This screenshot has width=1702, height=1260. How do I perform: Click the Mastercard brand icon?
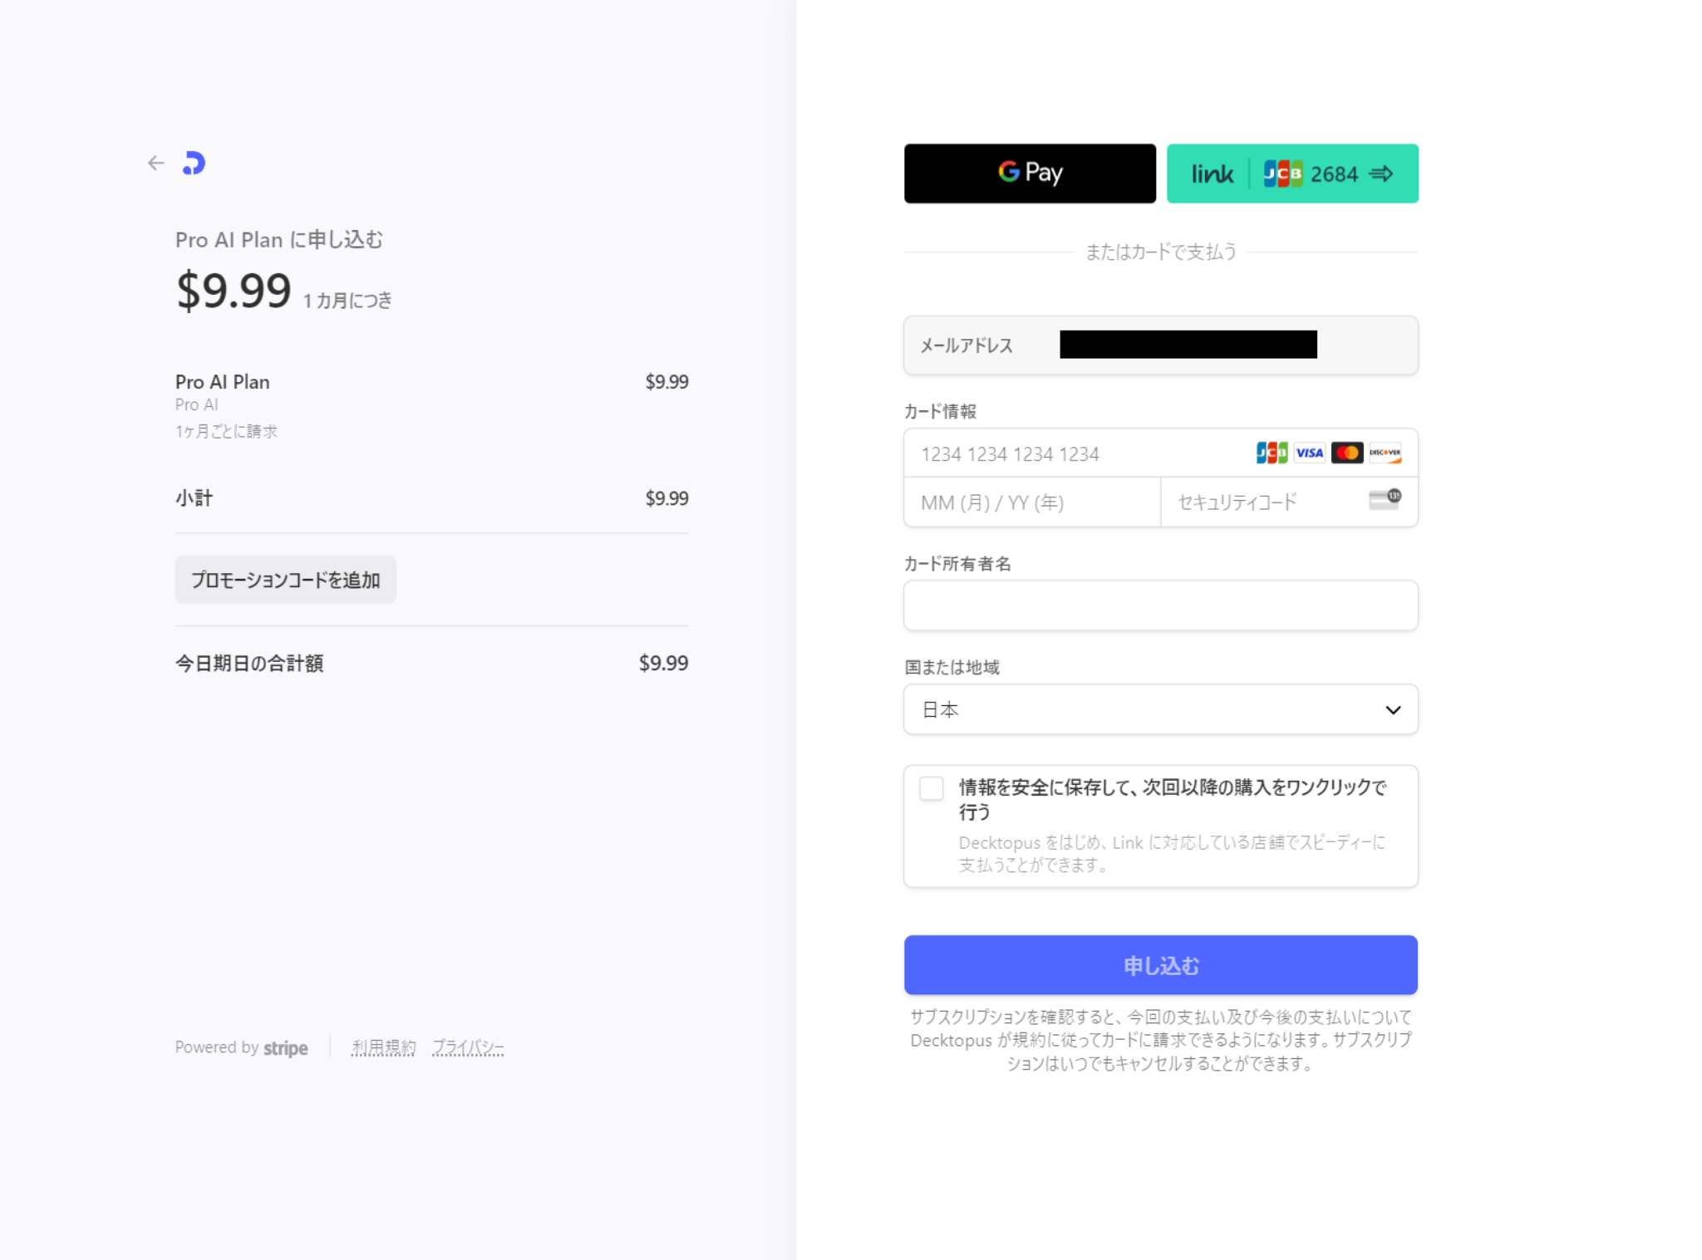click(x=1346, y=453)
